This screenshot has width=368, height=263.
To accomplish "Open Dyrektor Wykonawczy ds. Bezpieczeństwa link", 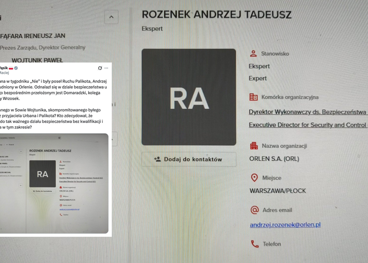I will point(308,112).
